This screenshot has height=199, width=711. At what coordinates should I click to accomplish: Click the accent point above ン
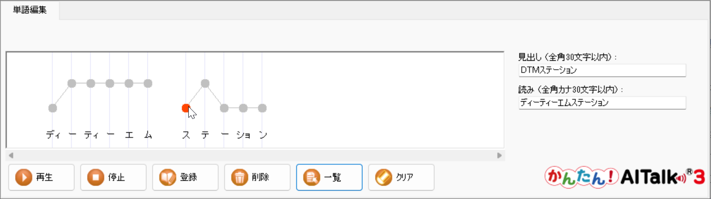[262, 108]
